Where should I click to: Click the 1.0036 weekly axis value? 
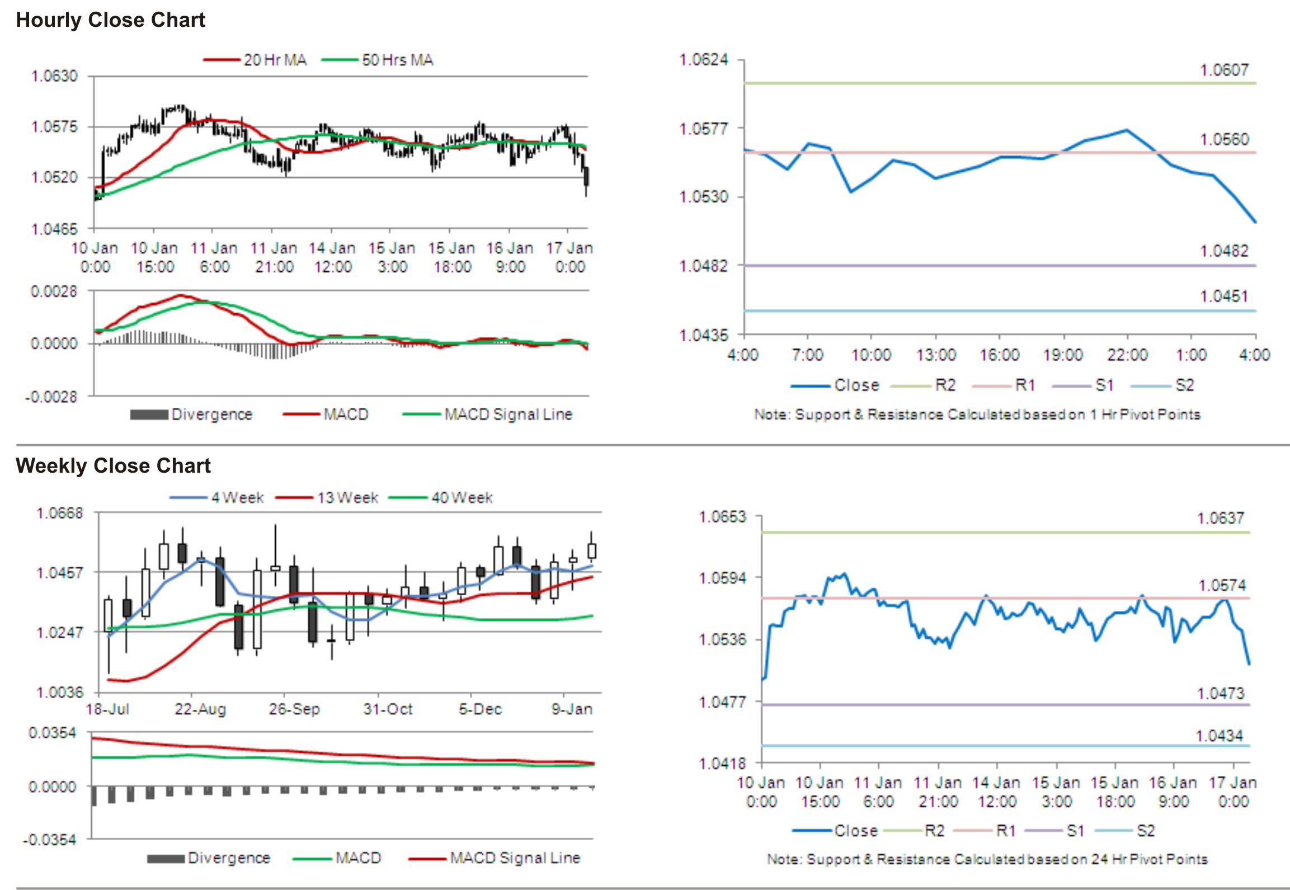click(59, 692)
